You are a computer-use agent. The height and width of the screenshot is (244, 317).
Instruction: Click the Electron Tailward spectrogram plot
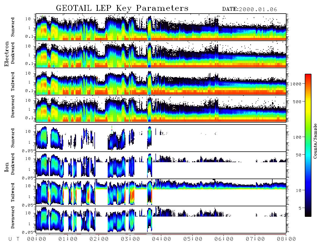pos(161,82)
